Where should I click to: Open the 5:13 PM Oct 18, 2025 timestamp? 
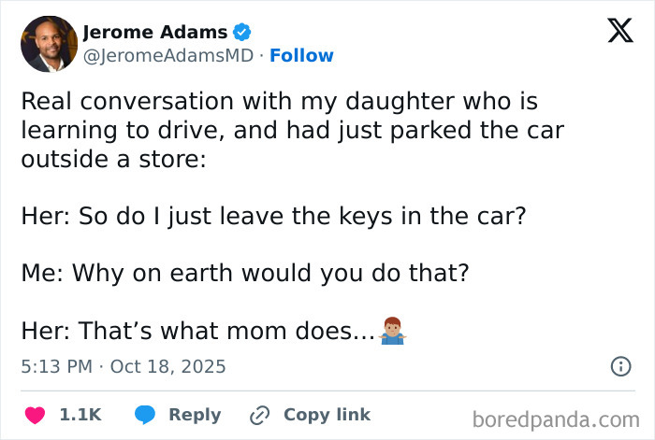pyautogui.click(x=124, y=366)
